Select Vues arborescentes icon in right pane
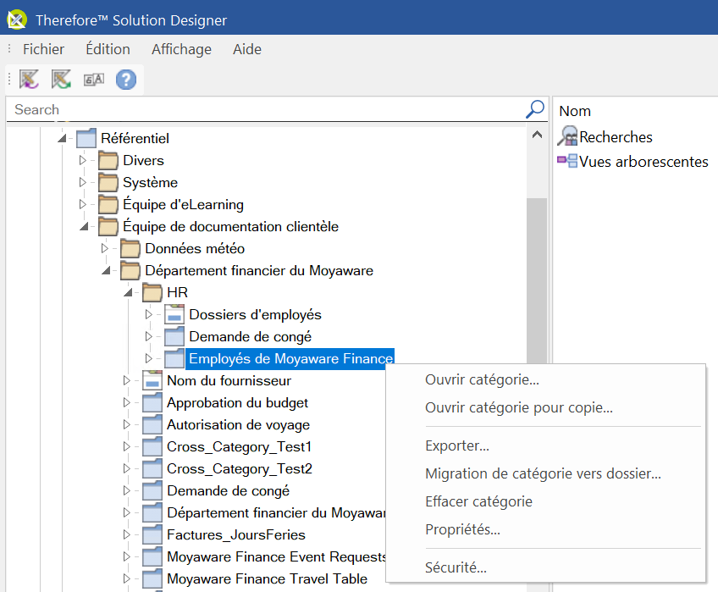718x592 pixels. (x=567, y=161)
